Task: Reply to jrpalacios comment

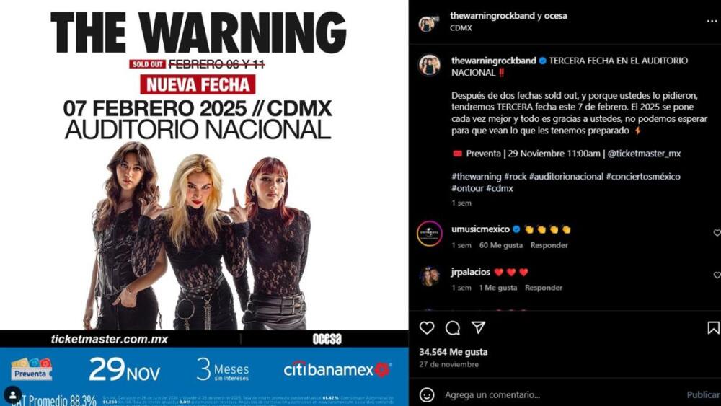Action: click(544, 287)
